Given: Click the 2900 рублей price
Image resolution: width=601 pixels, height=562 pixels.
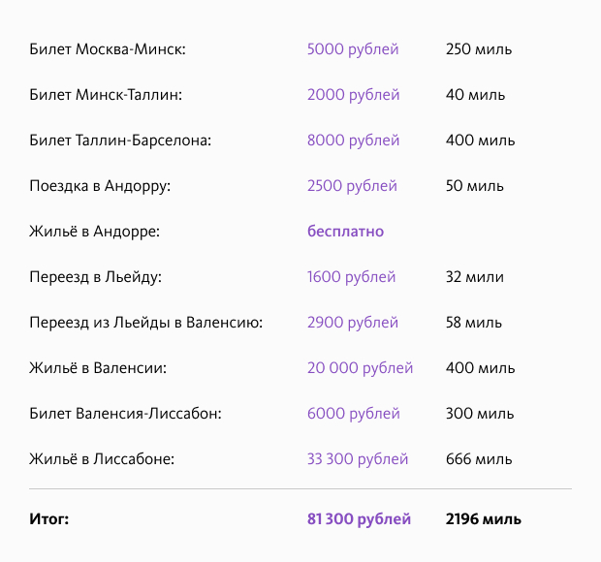Looking at the screenshot, I should point(352,323).
